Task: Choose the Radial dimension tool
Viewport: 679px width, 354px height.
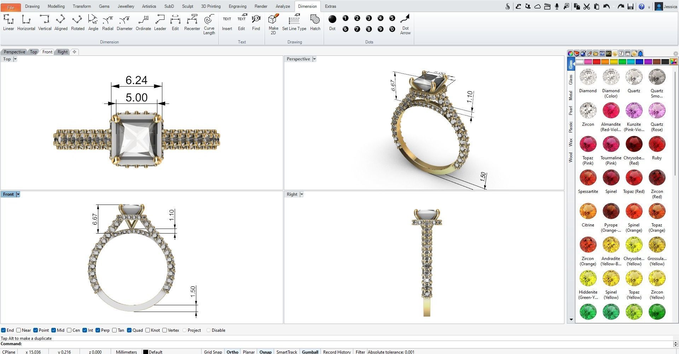Action: [108, 23]
